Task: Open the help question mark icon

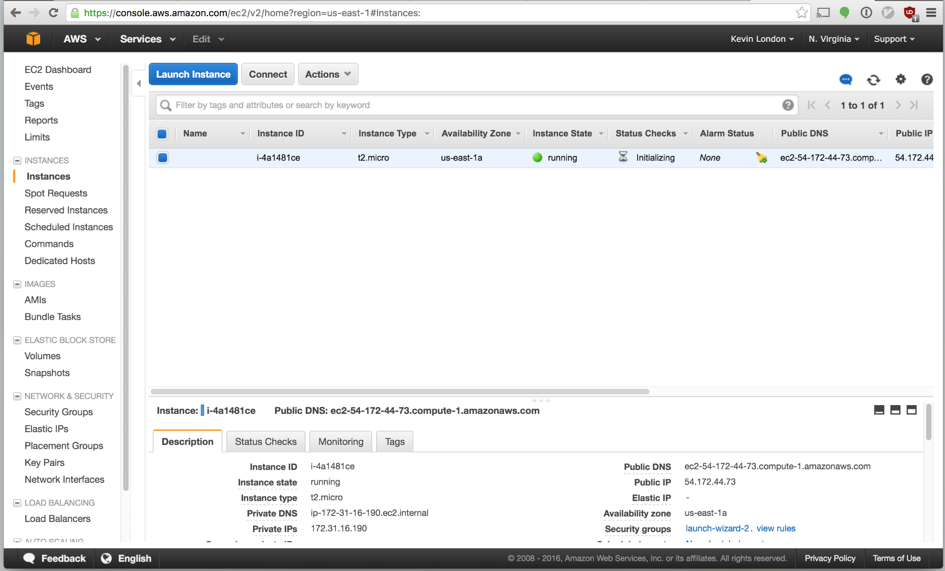Action: (927, 79)
